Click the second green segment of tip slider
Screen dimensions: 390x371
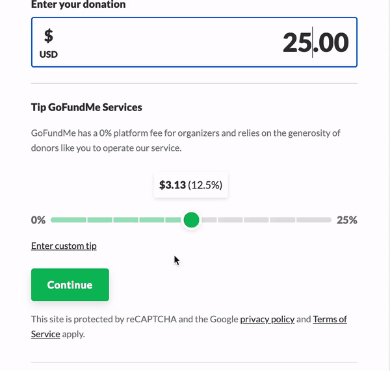(x=99, y=220)
